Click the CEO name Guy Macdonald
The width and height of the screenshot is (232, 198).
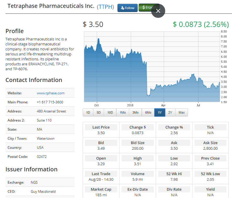[43, 192]
